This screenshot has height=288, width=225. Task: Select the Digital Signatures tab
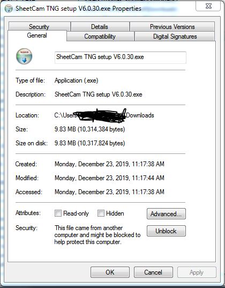175,36
